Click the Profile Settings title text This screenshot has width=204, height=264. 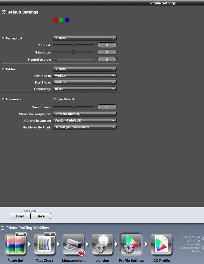click(x=163, y=3)
